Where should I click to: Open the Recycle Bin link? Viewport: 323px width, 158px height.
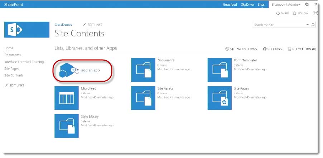click(x=302, y=49)
